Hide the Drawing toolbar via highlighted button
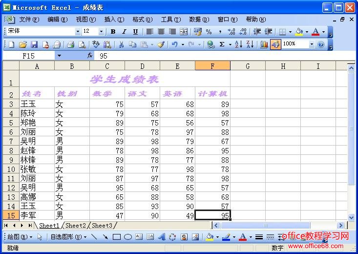This screenshot has width=358, height=254. (275, 44)
